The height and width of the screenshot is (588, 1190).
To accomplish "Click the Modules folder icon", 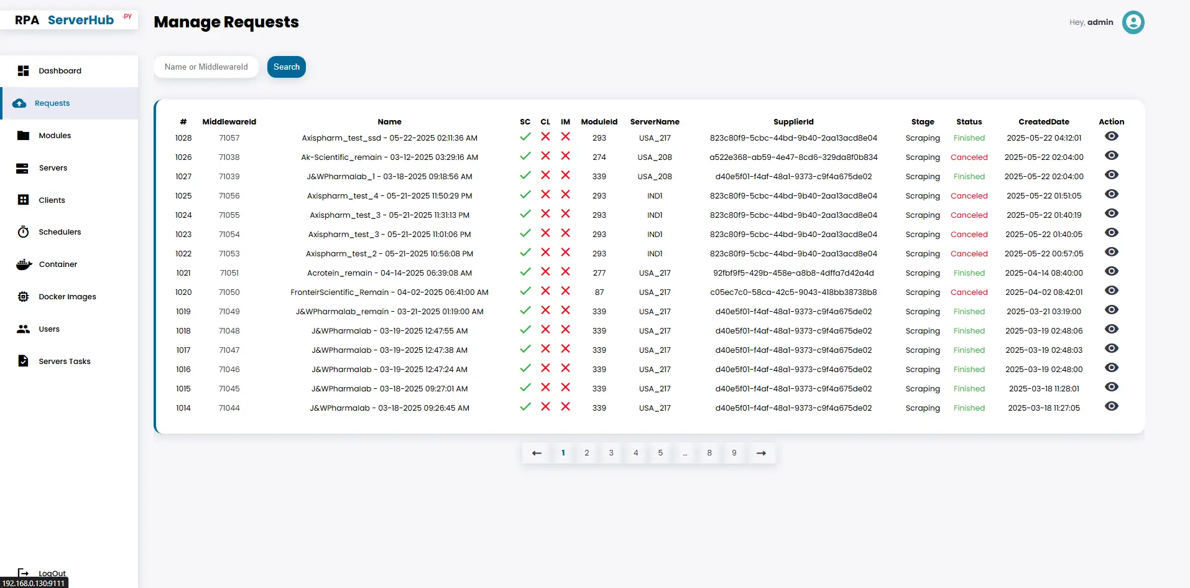I will click(23, 136).
